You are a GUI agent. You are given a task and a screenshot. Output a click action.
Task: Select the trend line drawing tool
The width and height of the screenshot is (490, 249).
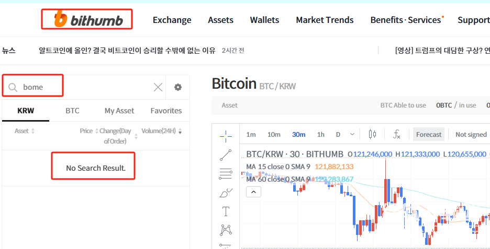click(x=226, y=155)
